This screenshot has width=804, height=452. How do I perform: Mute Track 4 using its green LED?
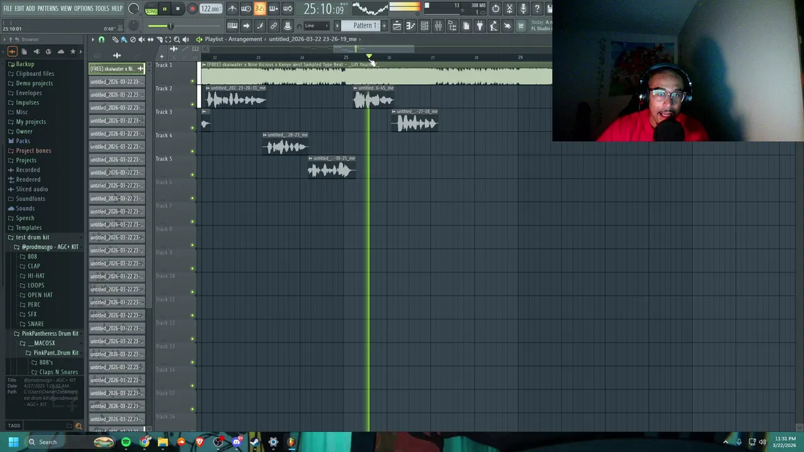pyautogui.click(x=192, y=151)
